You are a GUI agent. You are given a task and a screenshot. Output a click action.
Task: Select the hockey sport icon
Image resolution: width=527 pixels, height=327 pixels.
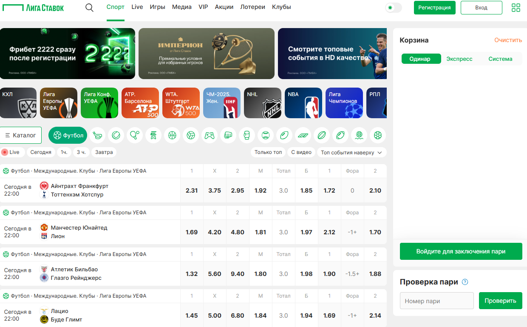(97, 135)
